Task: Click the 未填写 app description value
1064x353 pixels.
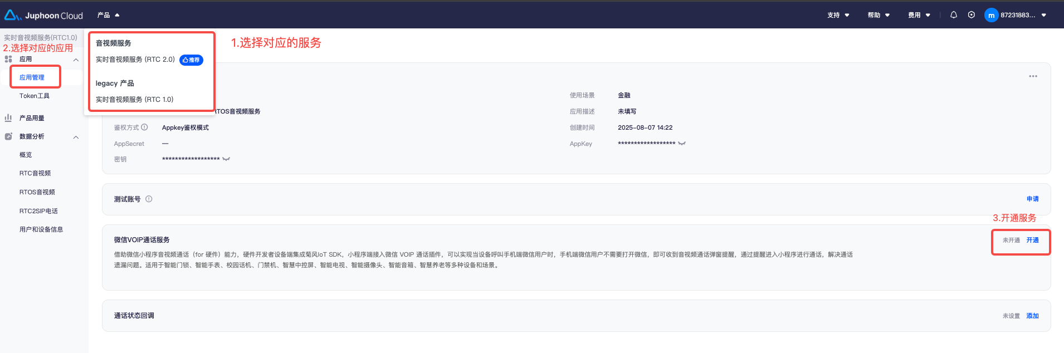Action: (x=627, y=111)
